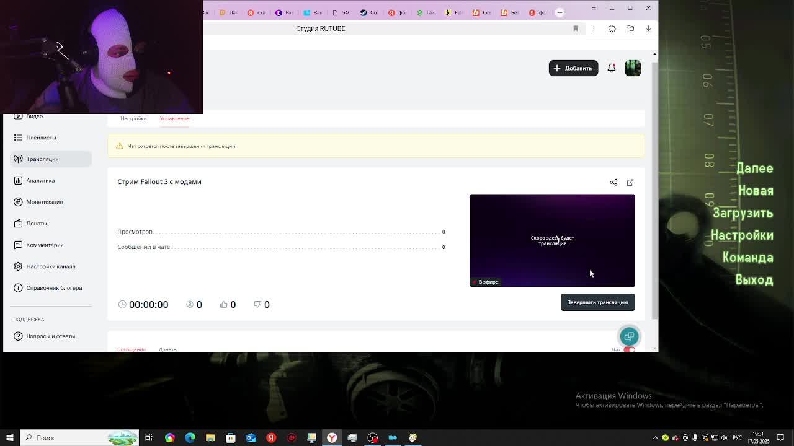Open Комментарии in the sidebar
Image resolution: width=794 pixels, height=446 pixels.
pos(50,245)
